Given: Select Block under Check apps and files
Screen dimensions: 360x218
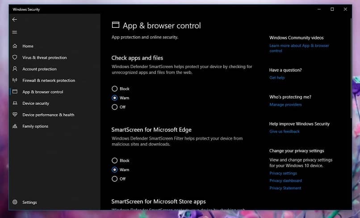Looking at the screenshot, I should pyautogui.click(x=115, y=89).
